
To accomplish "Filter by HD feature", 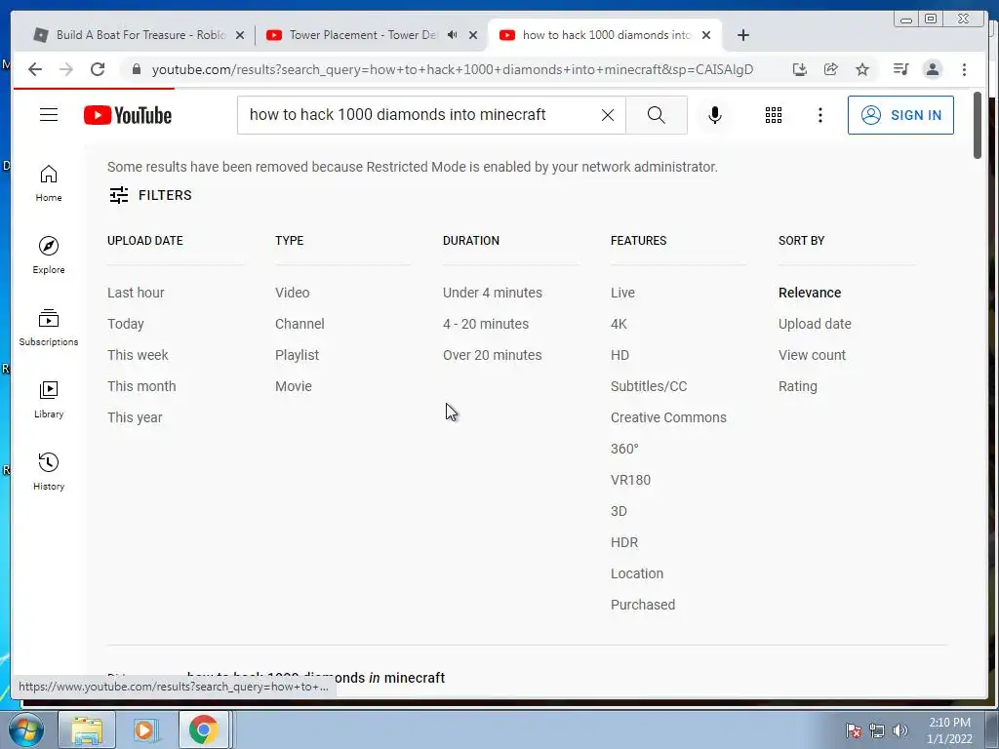I will [619, 355].
